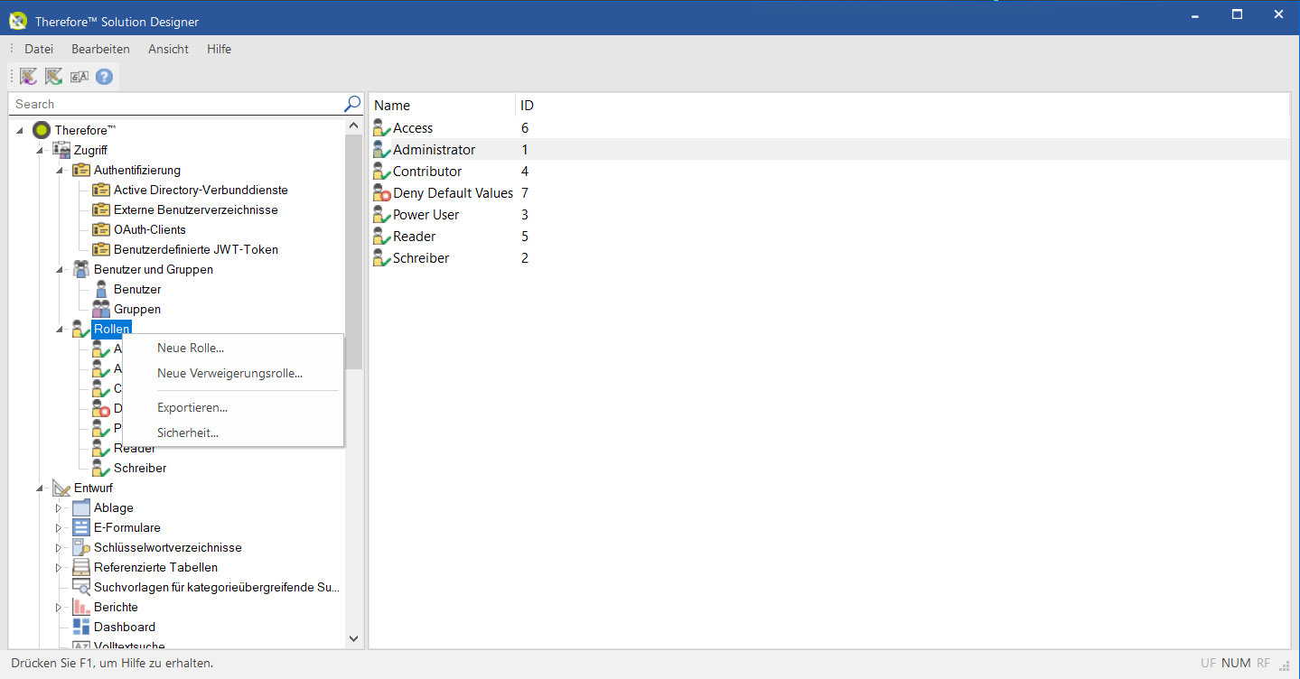The width and height of the screenshot is (1300, 679).
Task: Click Exportieren in the context menu
Action: (x=192, y=407)
